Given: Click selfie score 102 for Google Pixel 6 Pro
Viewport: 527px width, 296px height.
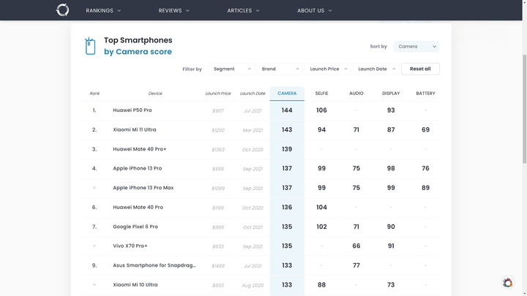Looking at the screenshot, I should click(x=321, y=227).
